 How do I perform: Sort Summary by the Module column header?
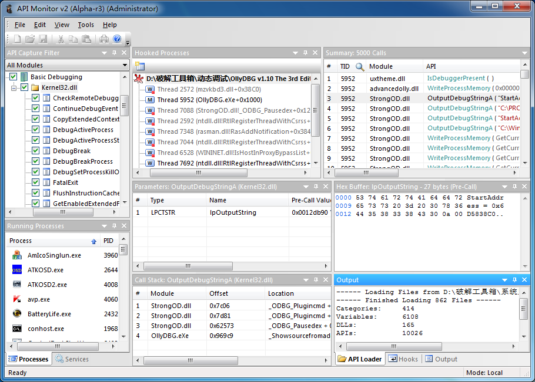coord(394,66)
